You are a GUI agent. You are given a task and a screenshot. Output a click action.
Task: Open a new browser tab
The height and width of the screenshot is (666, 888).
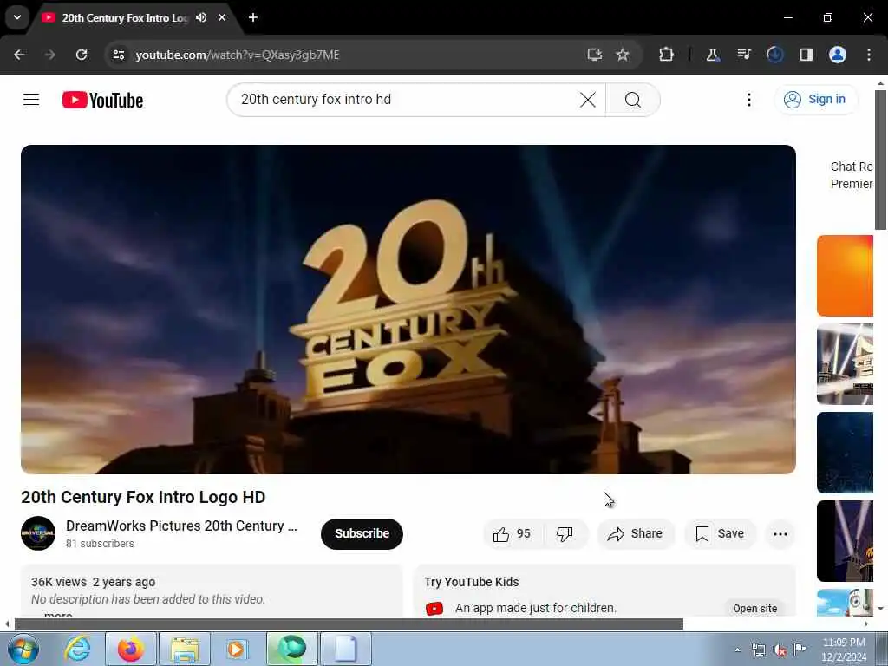[253, 17]
